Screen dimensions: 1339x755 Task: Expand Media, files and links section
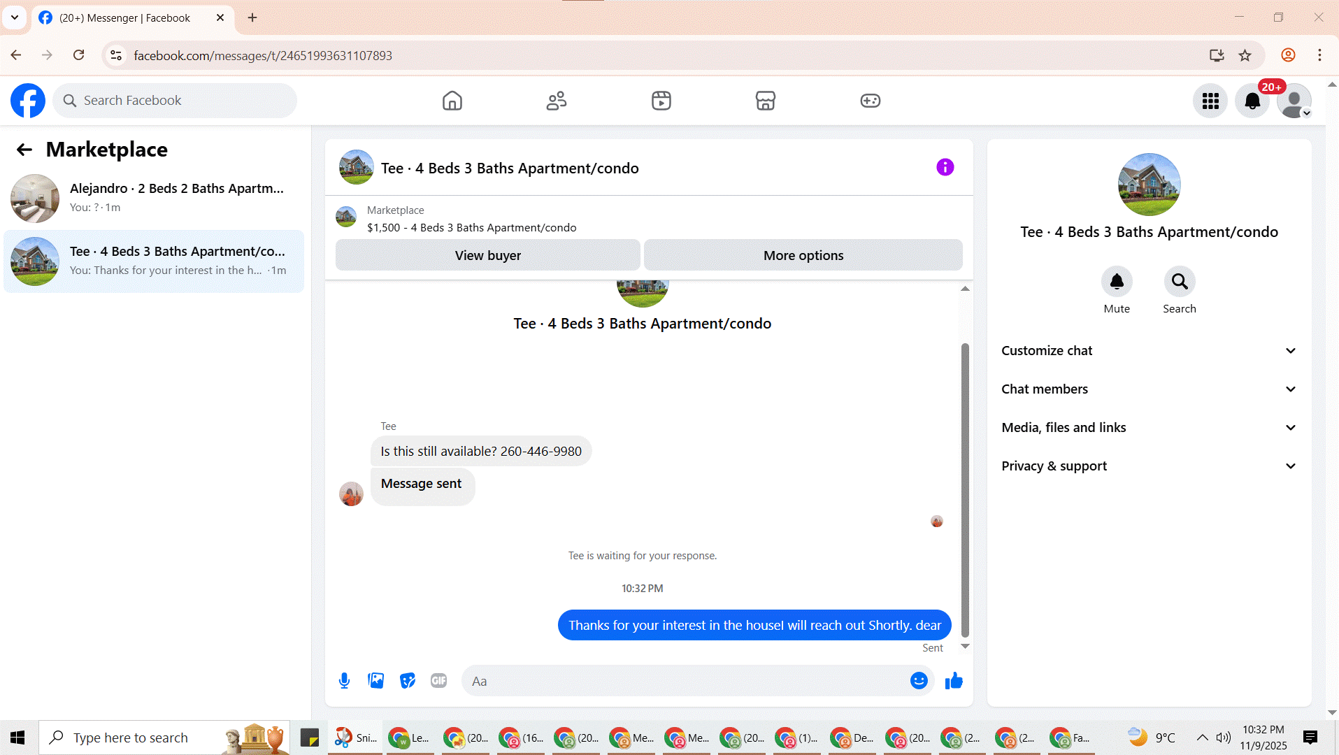(1150, 428)
